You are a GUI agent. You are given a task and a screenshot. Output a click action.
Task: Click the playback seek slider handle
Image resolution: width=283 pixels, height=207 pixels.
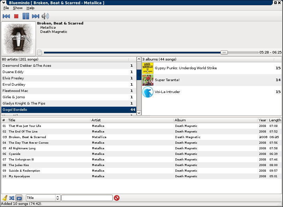224,52
